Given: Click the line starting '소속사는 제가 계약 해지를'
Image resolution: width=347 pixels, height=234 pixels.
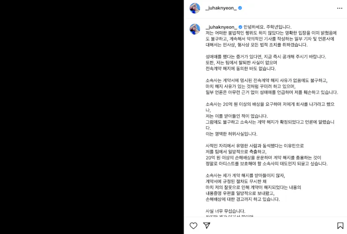Looking at the screenshot, I should tap(245, 175).
